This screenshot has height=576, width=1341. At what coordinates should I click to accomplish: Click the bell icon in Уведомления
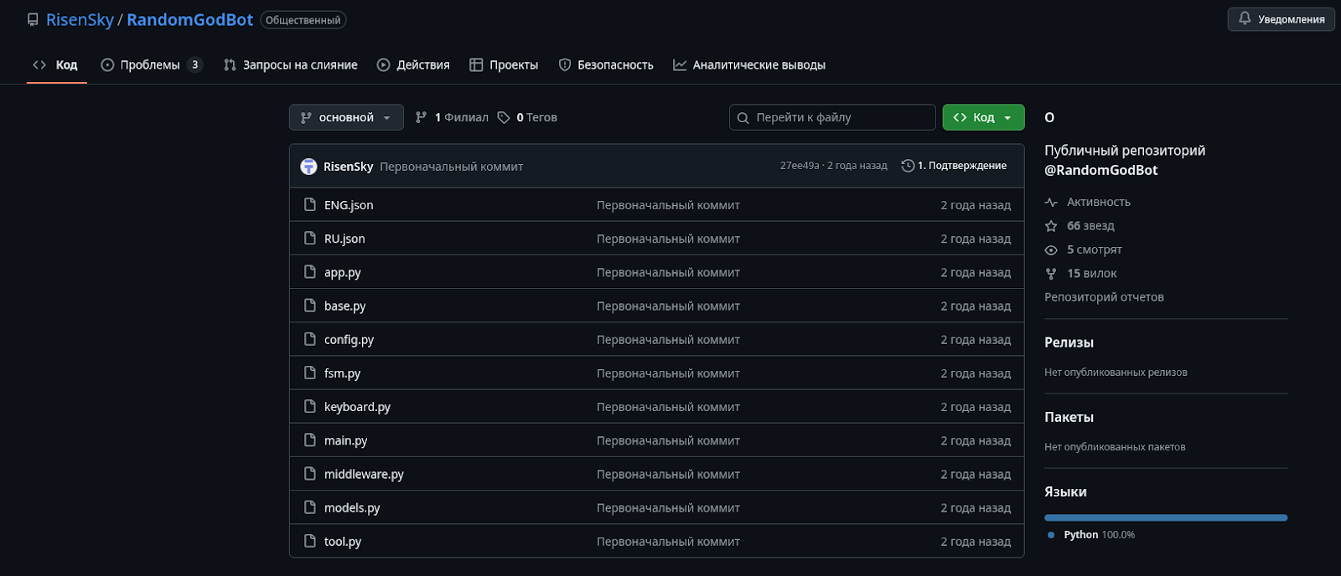[1245, 18]
